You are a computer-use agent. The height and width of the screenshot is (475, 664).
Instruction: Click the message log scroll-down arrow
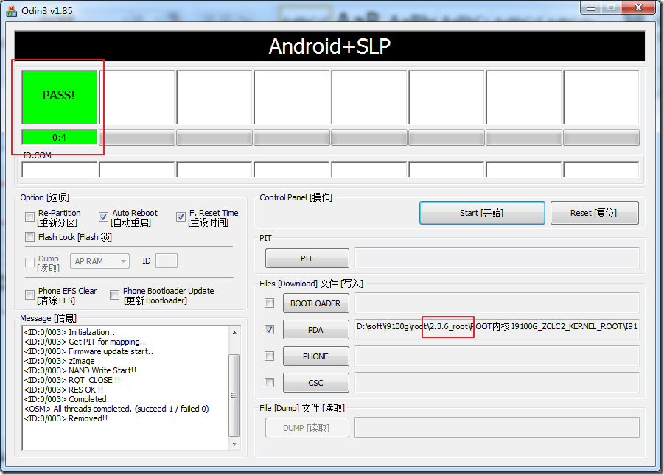point(234,443)
